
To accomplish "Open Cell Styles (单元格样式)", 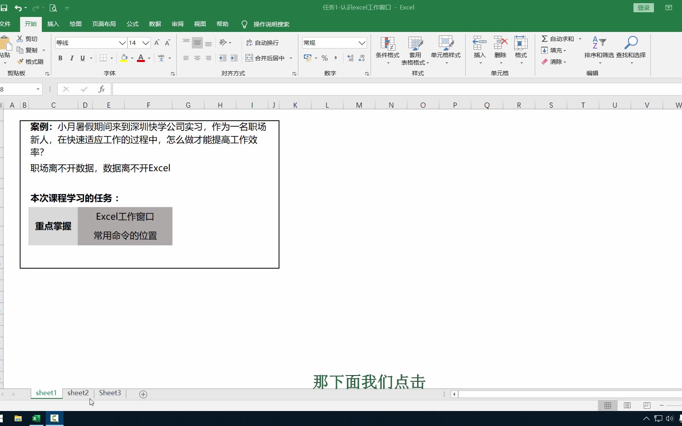I will click(446, 50).
